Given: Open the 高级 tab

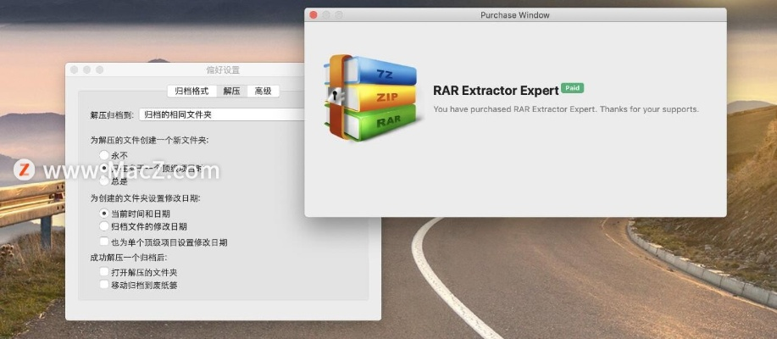Looking at the screenshot, I should click(264, 91).
